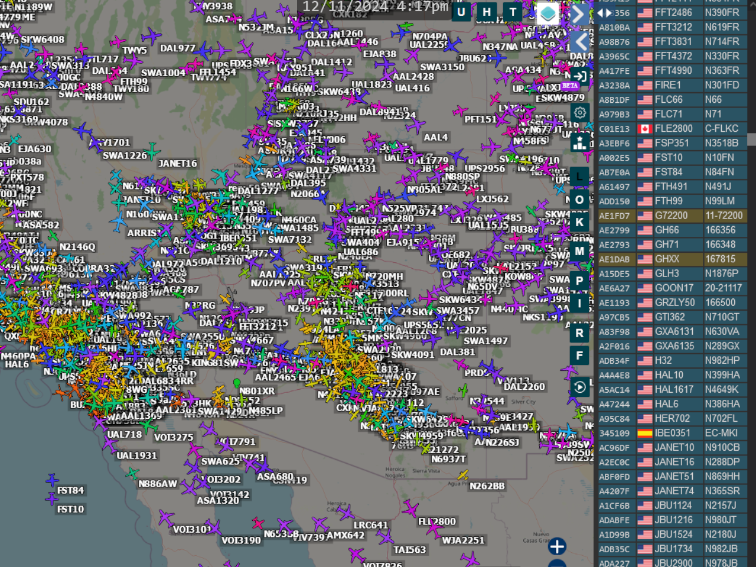Click the DAL2260 aircraft label on the map
The height and width of the screenshot is (567, 756).
point(524,387)
